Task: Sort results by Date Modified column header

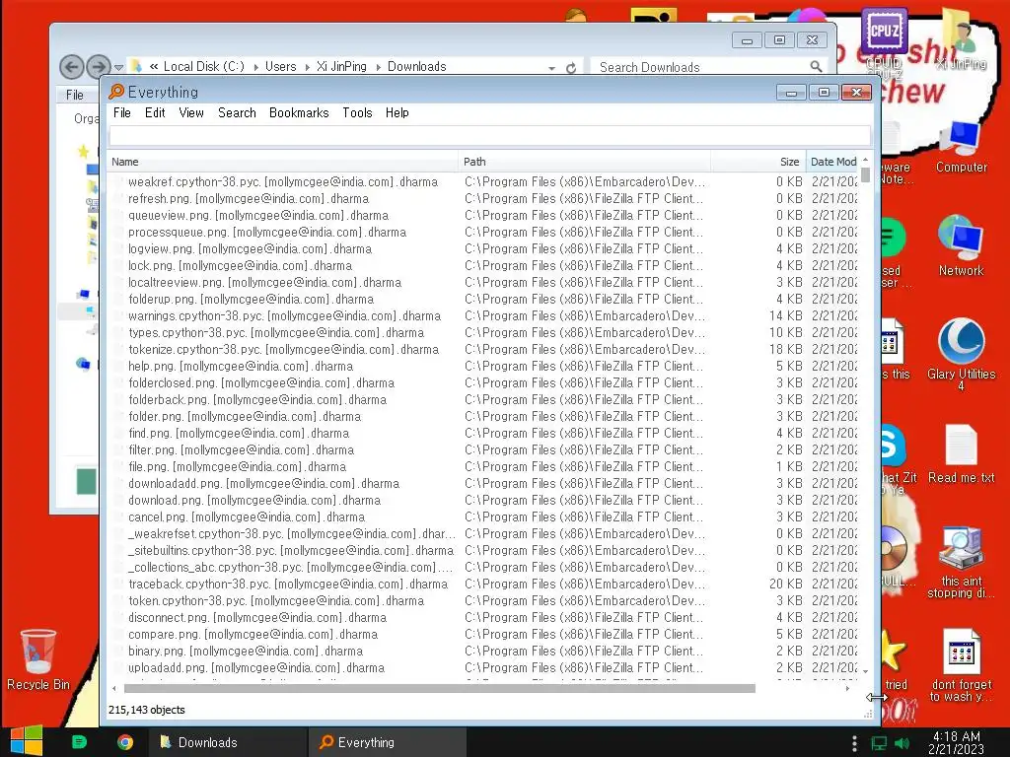Action: coord(832,162)
